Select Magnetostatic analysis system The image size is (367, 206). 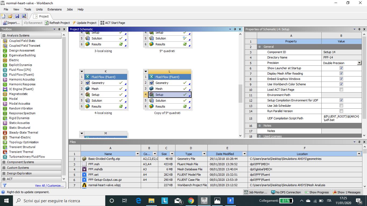click(18, 94)
